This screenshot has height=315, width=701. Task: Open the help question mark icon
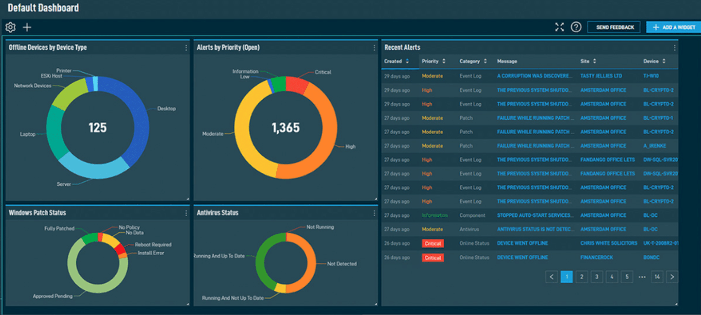click(576, 27)
